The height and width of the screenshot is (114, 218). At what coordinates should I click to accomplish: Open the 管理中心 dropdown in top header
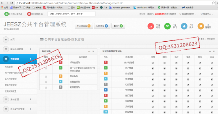click(207, 14)
